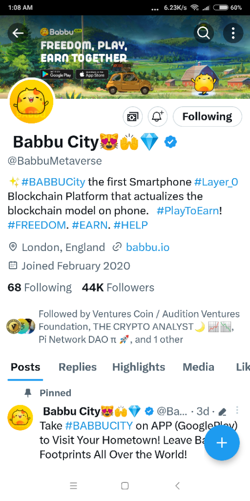Open the Media tab

point(198,367)
